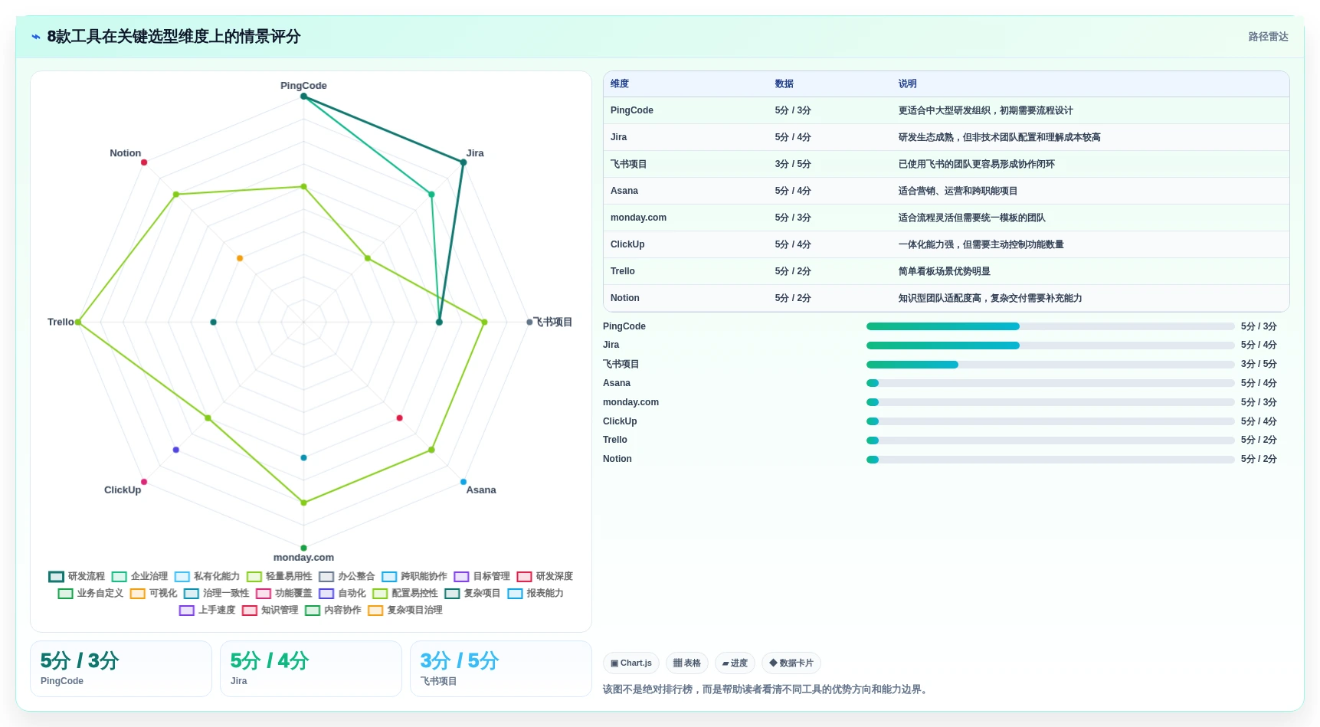1320x727 pixels.
Task: Click the 飞书项目 axis endpoint dot
Action: click(x=529, y=323)
